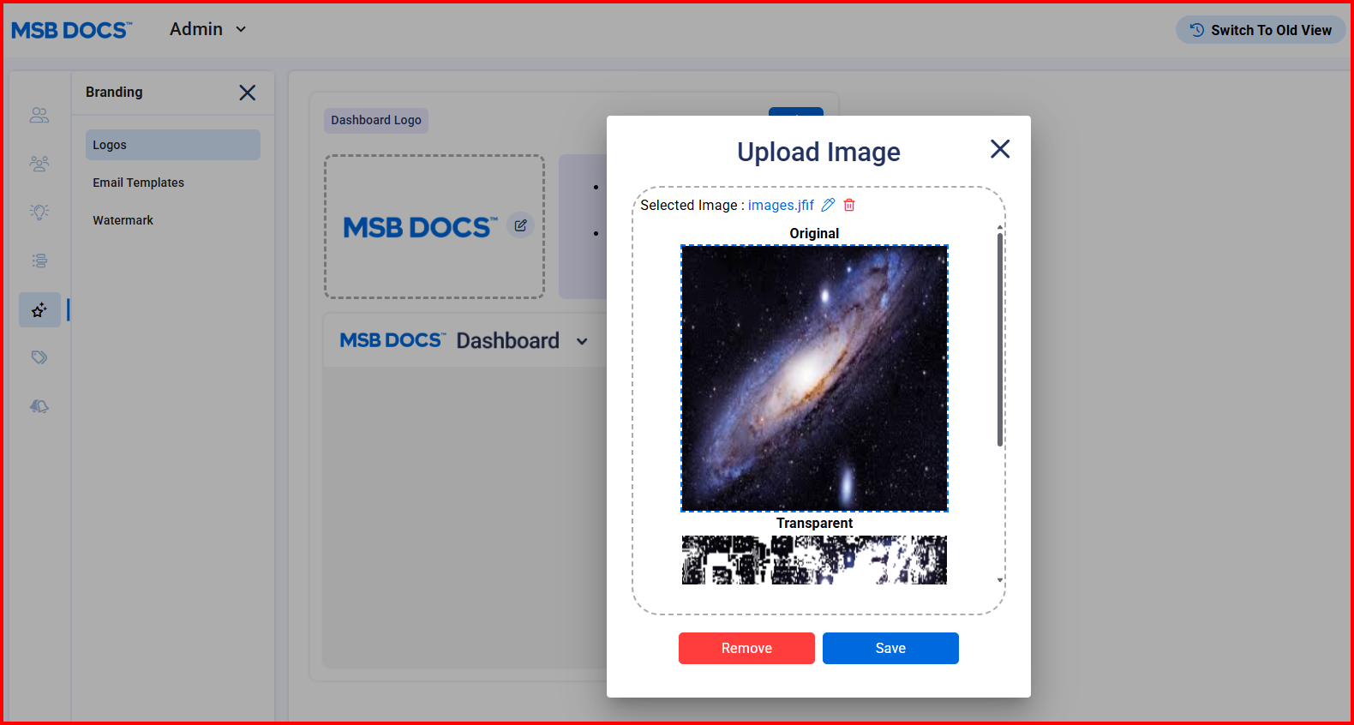Click the notification bell icon in the sidebar
This screenshot has width=1354, height=725.
click(x=39, y=406)
